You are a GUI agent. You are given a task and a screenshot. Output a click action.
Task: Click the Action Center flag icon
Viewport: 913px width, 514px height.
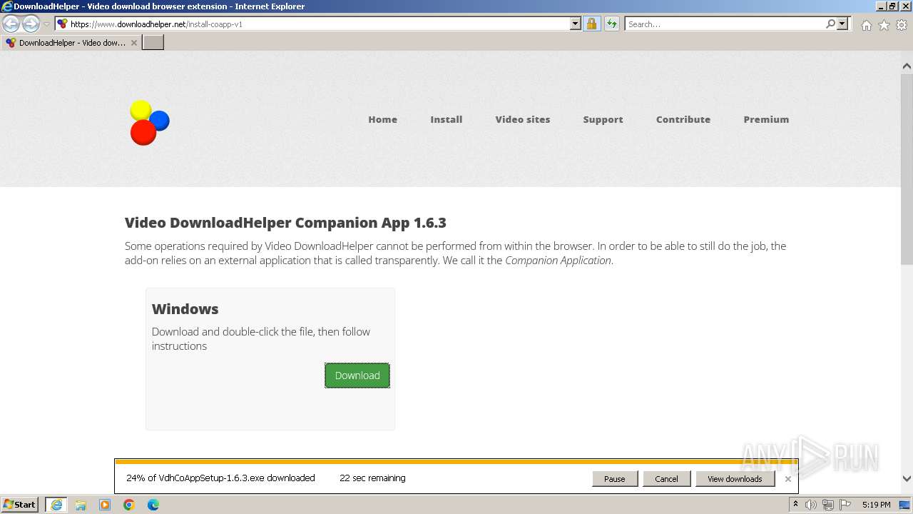845,505
